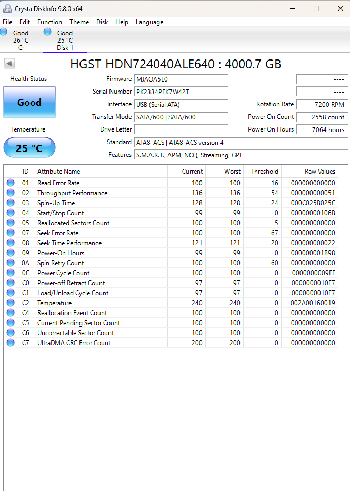Select the Temperature raw value 002A00160019
Image resolution: width=350 pixels, height=494 pixels.
point(313,303)
